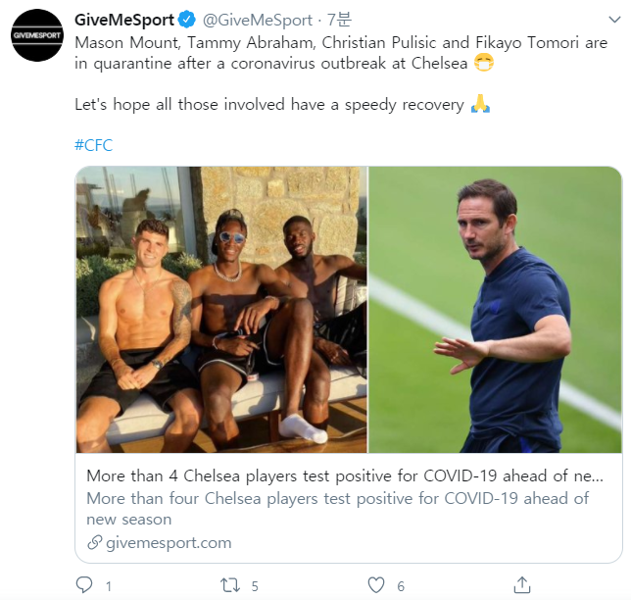This screenshot has height=600, width=631.
Task: Share the tweet via upload arrow icon
Action: point(522,584)
